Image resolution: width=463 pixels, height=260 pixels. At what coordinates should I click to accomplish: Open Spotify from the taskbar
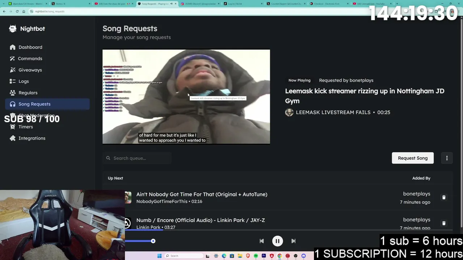(256, 256)
